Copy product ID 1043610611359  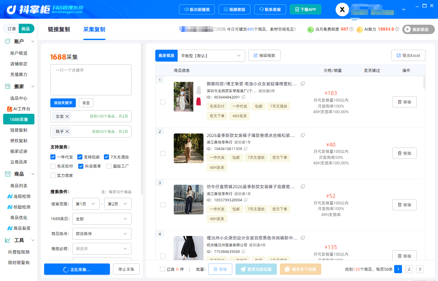pos(245,149)
